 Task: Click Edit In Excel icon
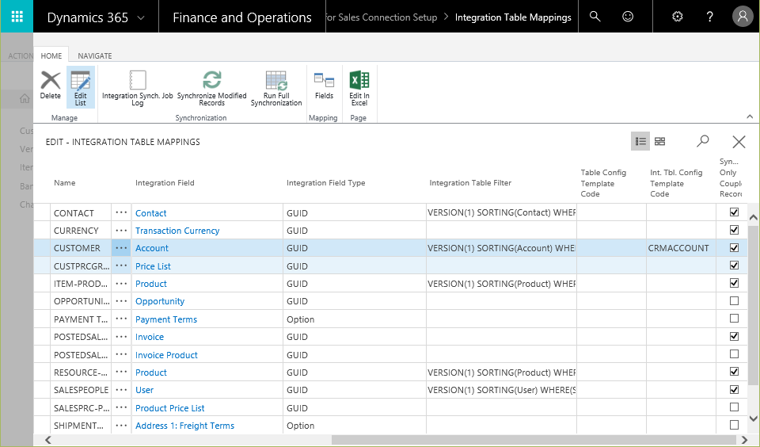[x=359, y=88]
